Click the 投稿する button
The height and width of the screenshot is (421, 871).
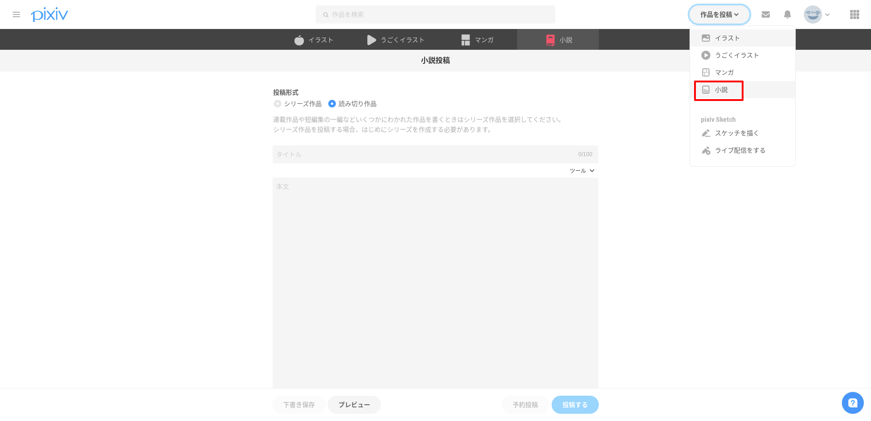point(575,405)
